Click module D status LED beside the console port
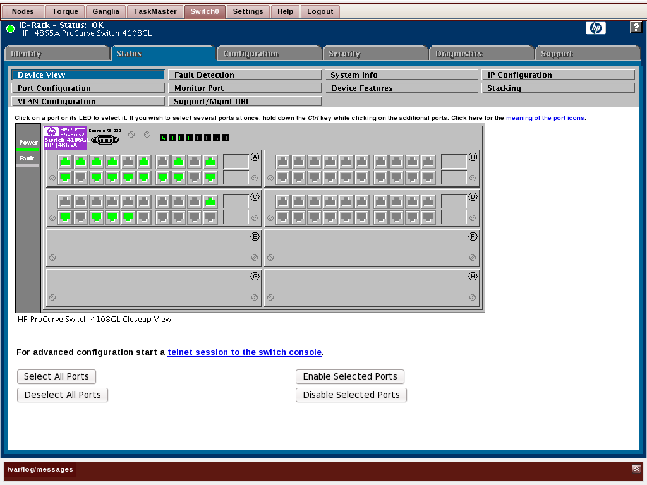Screen dimensions: 647x485 click(x=190, y=138)
